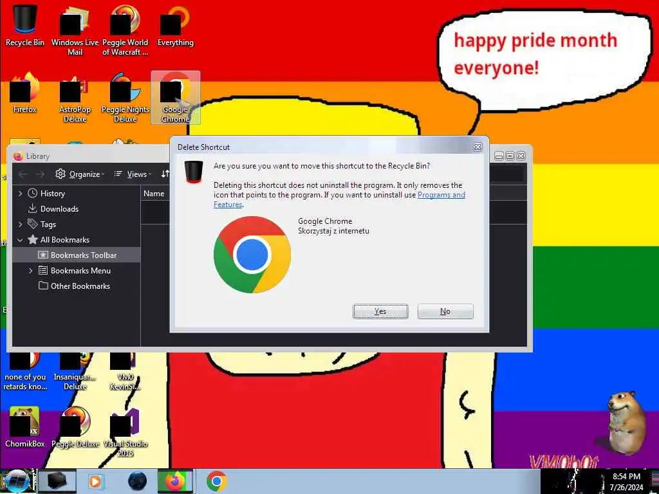
Task: Select Tags in the Library sidebar
Action: click(48, 224)
